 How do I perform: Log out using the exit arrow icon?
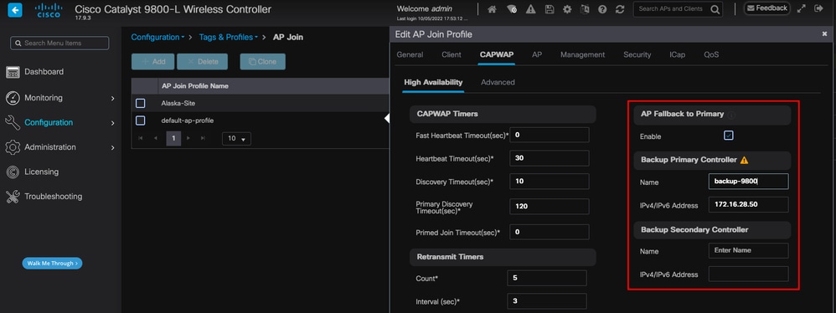818,8
